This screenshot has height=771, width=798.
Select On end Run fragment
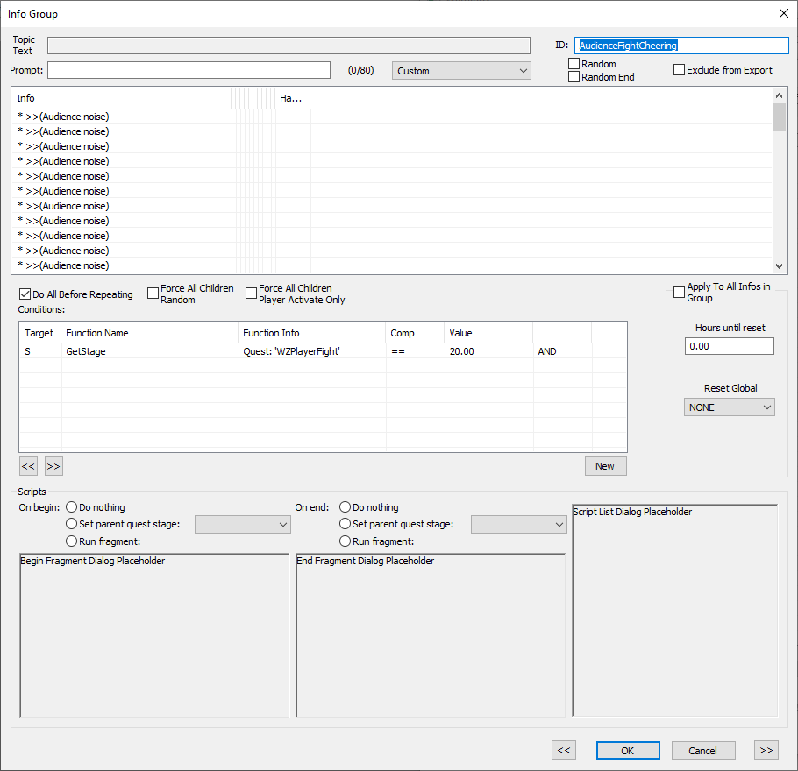[345, 541]
